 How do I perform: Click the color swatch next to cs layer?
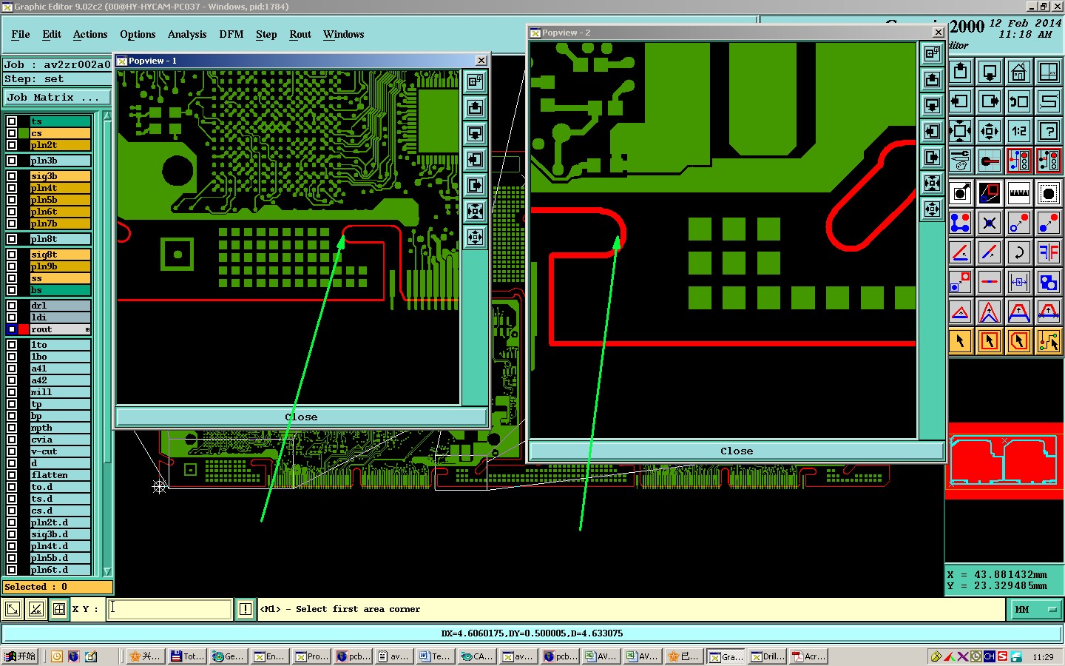tap(24, 133)
